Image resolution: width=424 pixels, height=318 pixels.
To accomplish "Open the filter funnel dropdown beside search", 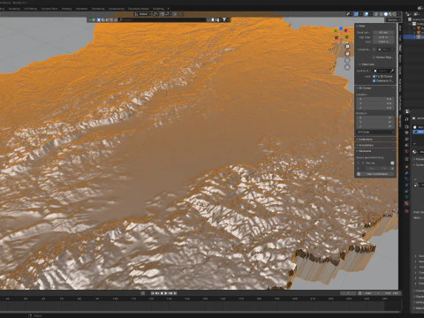I will click(225, 19).
